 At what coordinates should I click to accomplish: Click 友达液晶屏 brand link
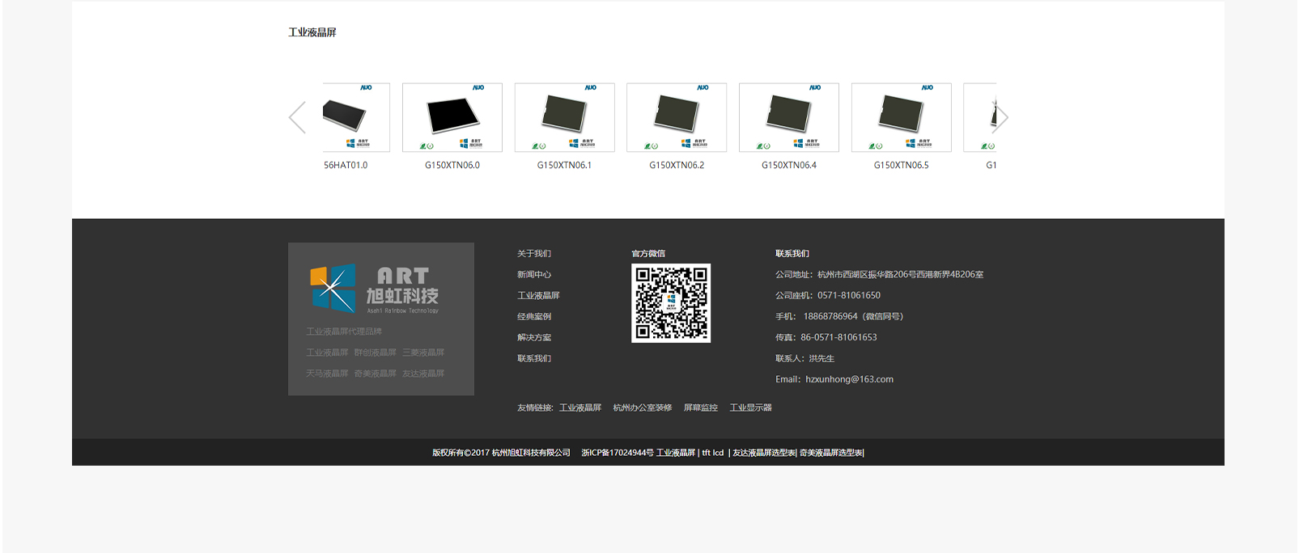click(423, 374)
